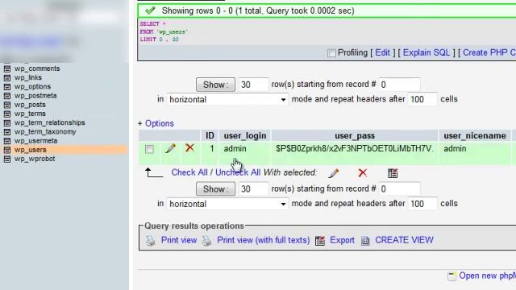The image size is (516, 290).
Task: Click the lower Show button
Action: pos(215,189)
